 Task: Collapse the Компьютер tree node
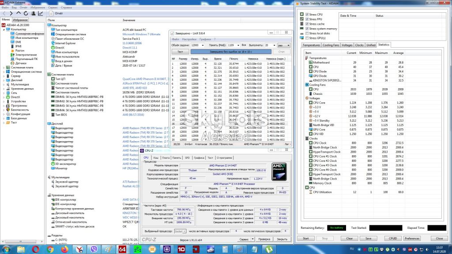tap(4, 30)
